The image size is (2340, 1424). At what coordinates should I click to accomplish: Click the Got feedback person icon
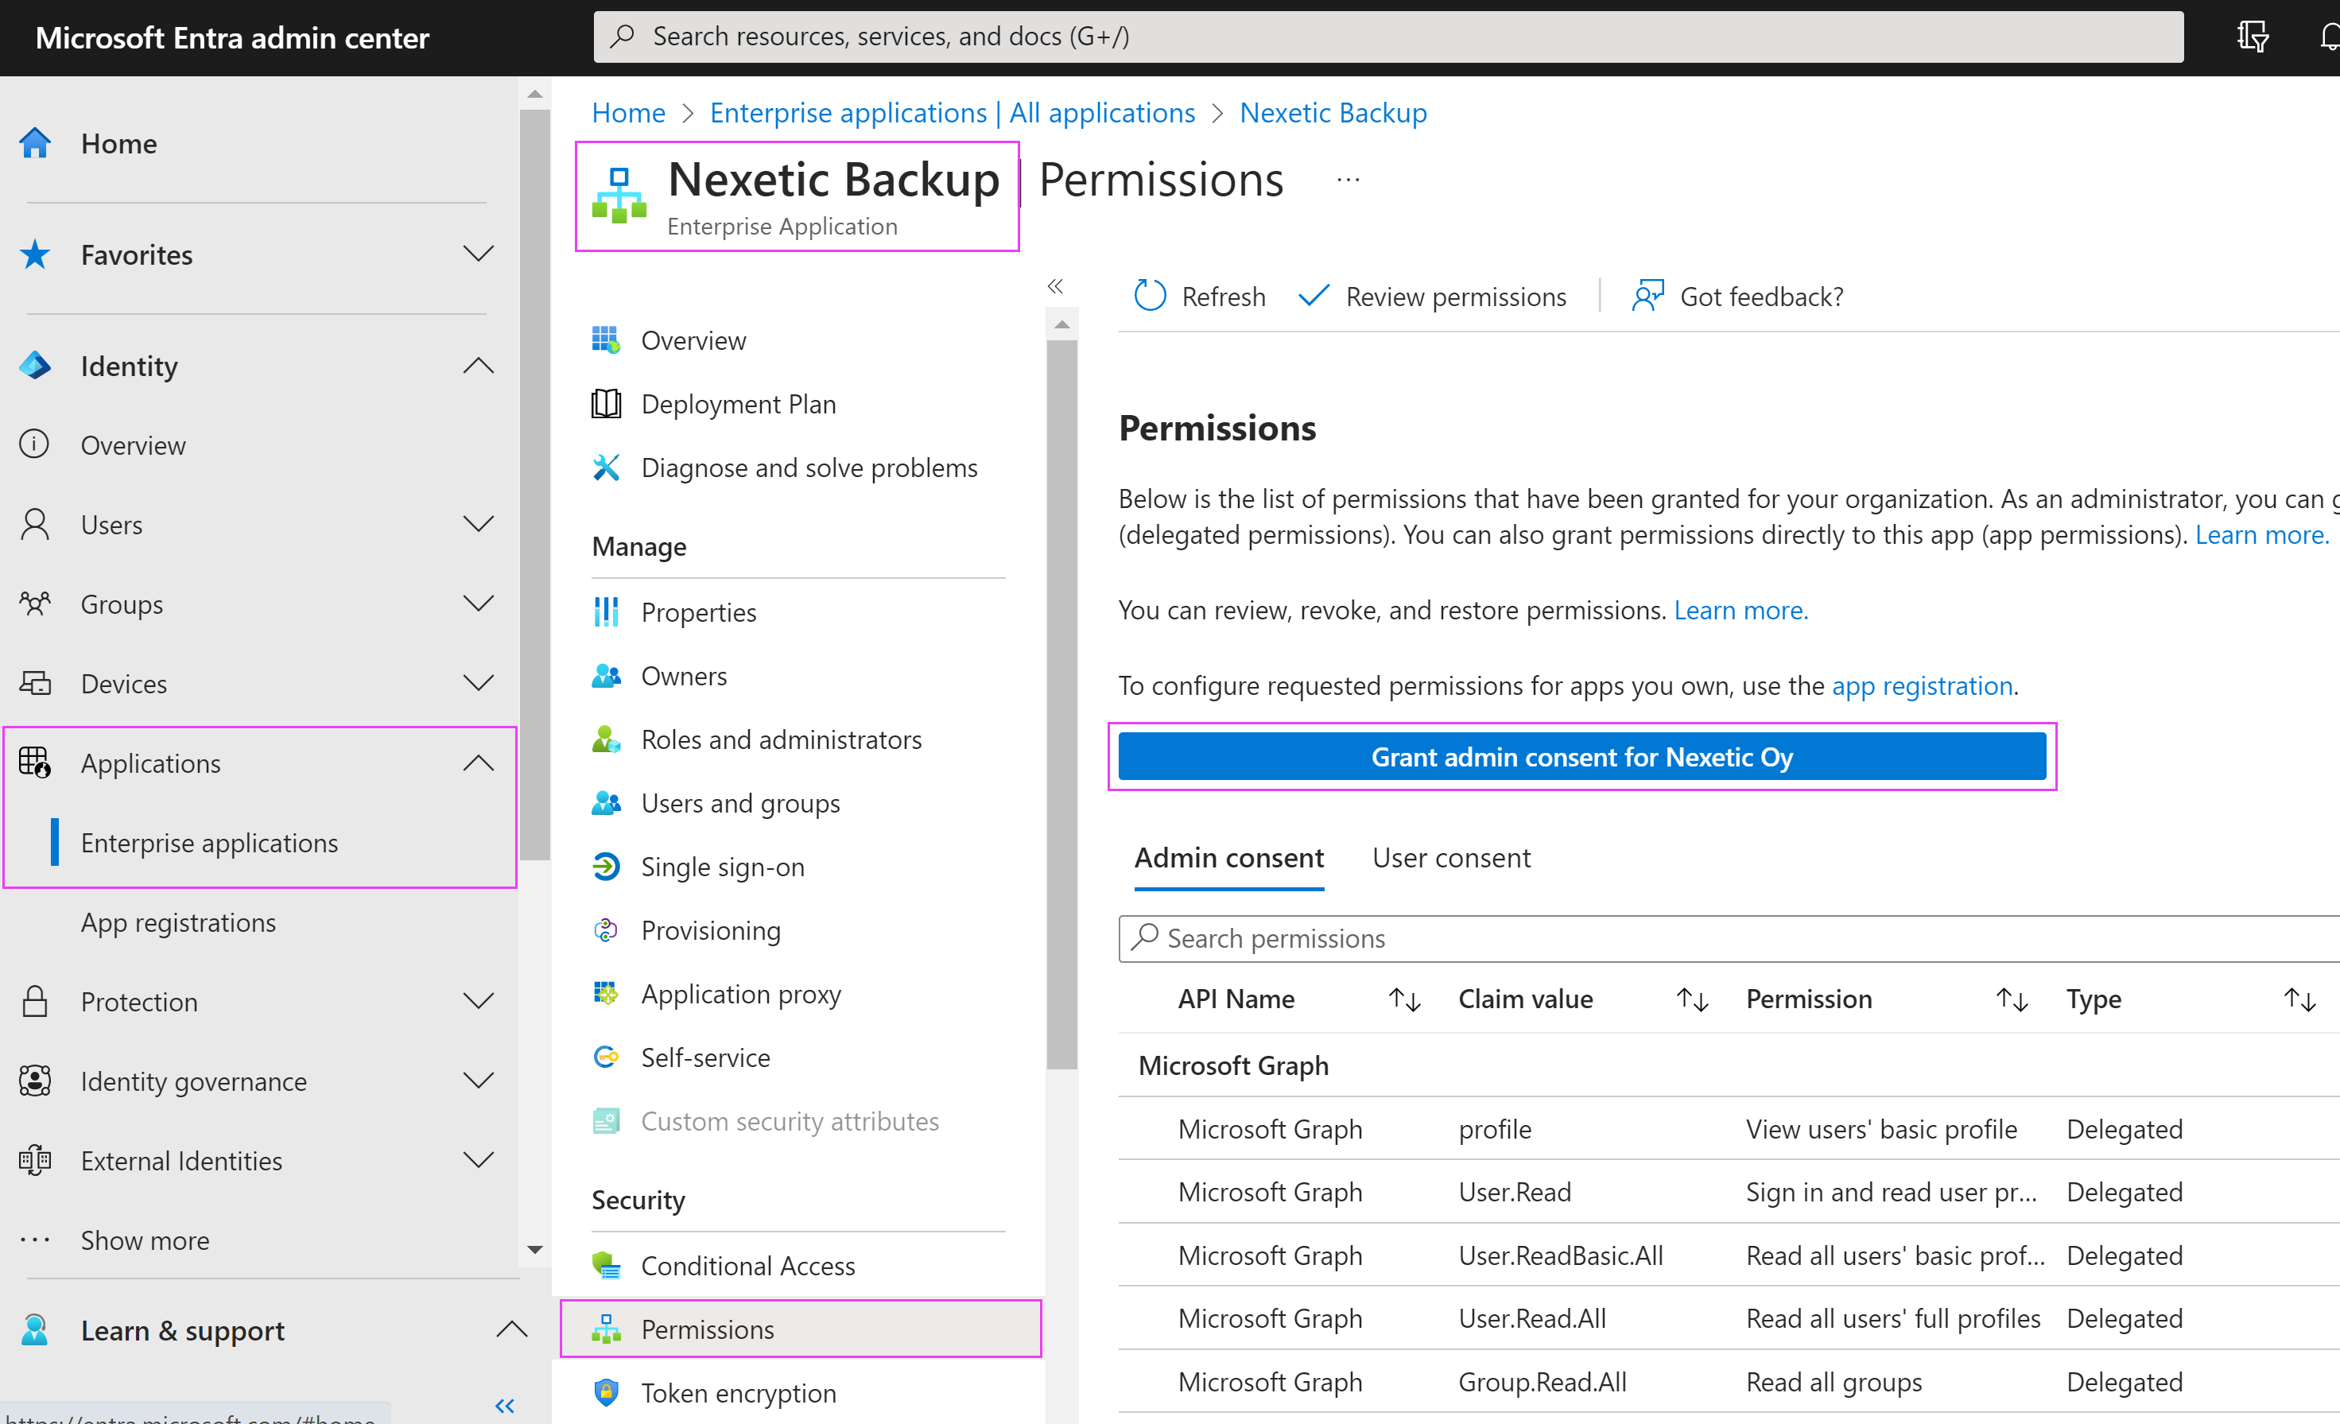(x=1647, y=297)
